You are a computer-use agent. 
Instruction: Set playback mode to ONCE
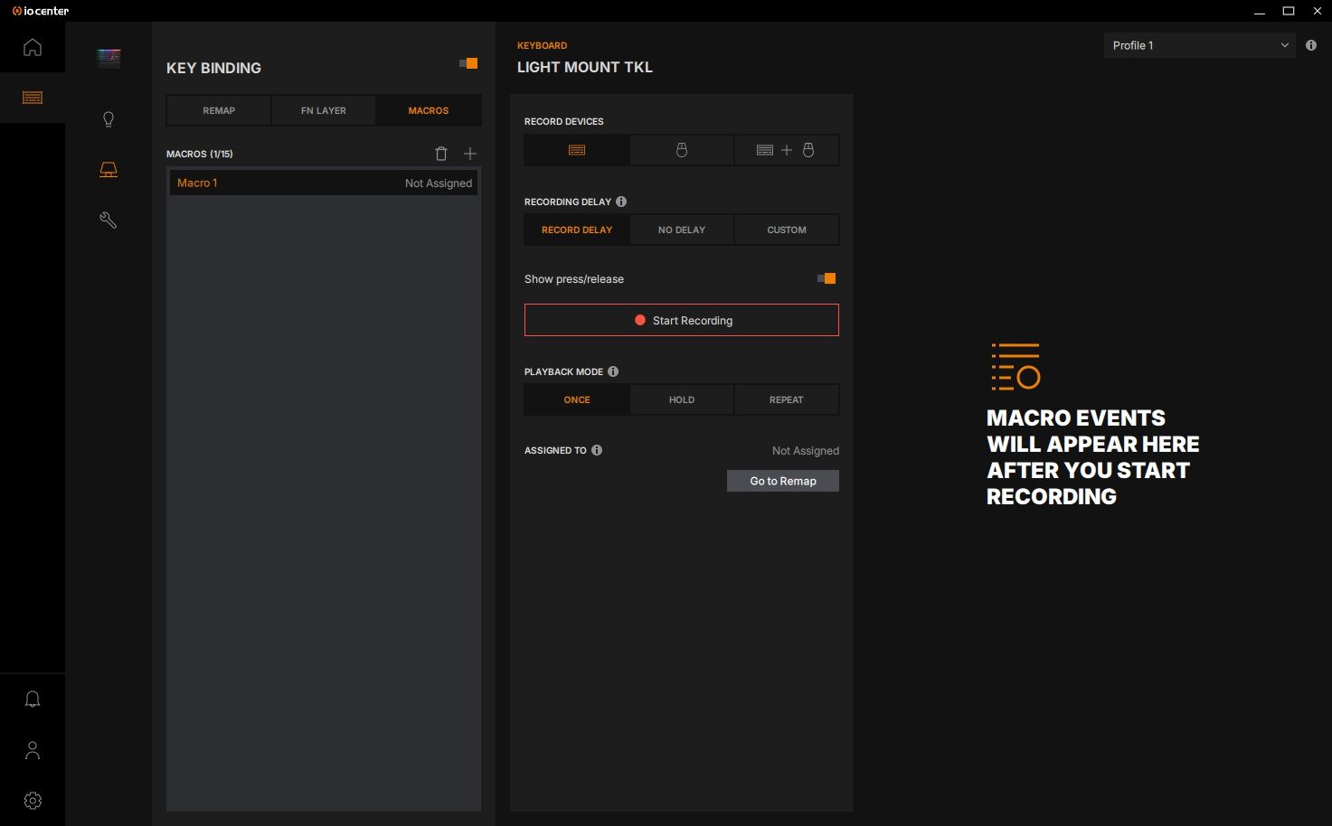click(577, 399)
